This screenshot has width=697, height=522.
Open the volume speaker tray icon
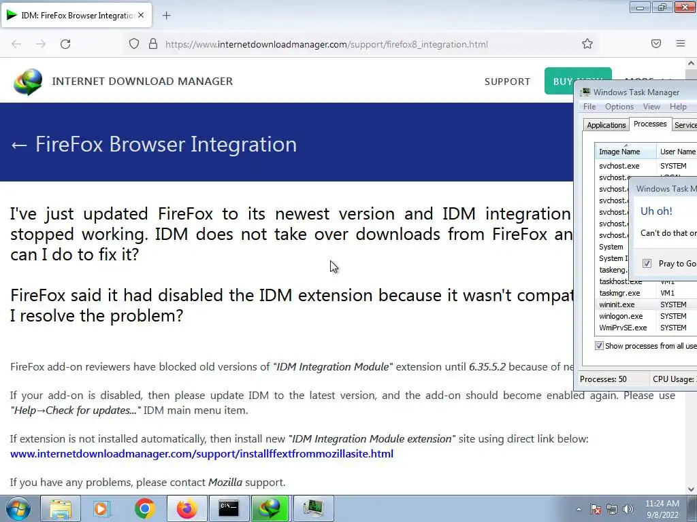(x=628, y=509)
